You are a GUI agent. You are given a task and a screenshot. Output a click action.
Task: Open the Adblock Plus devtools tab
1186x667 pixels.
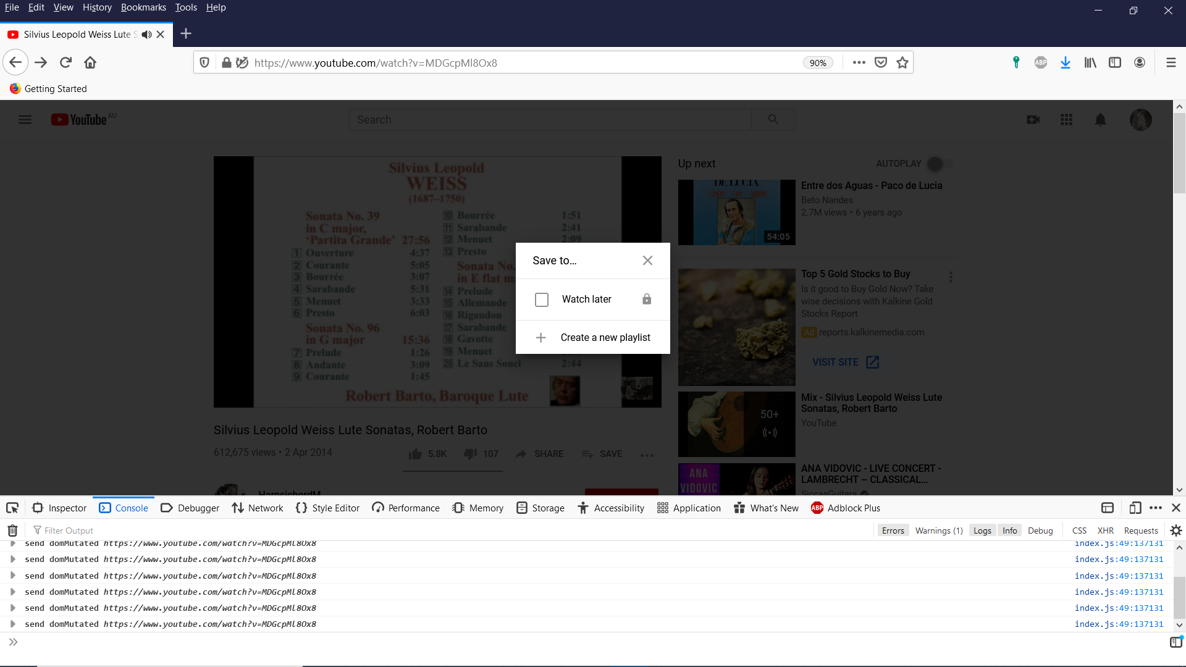tap(845, 508)
